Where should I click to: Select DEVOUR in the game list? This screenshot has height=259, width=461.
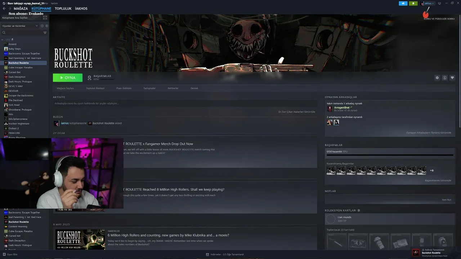point(13,91)
